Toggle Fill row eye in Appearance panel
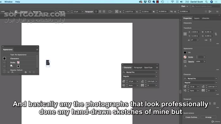The height and width of the screenshot is (124, 221). [x=4, y=66]
